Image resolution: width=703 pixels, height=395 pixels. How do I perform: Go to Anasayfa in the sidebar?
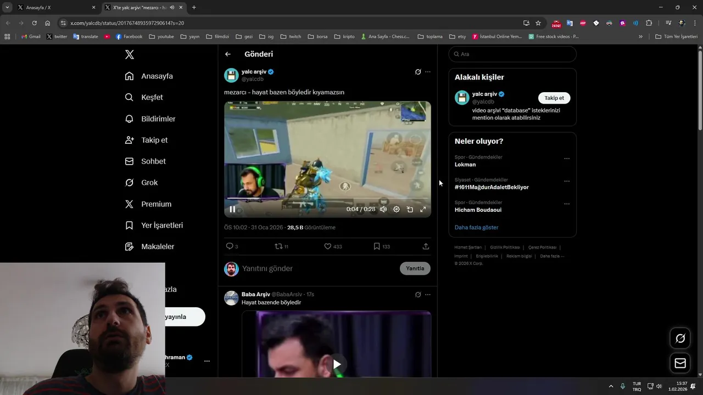click(x=149, y=76)
